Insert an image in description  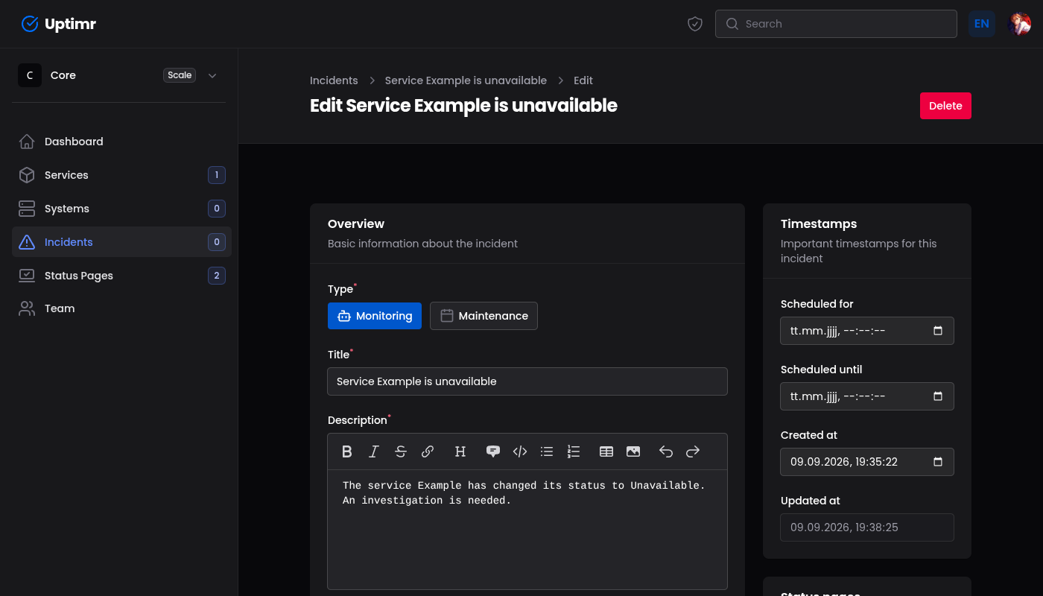click(x=633, y=451)
